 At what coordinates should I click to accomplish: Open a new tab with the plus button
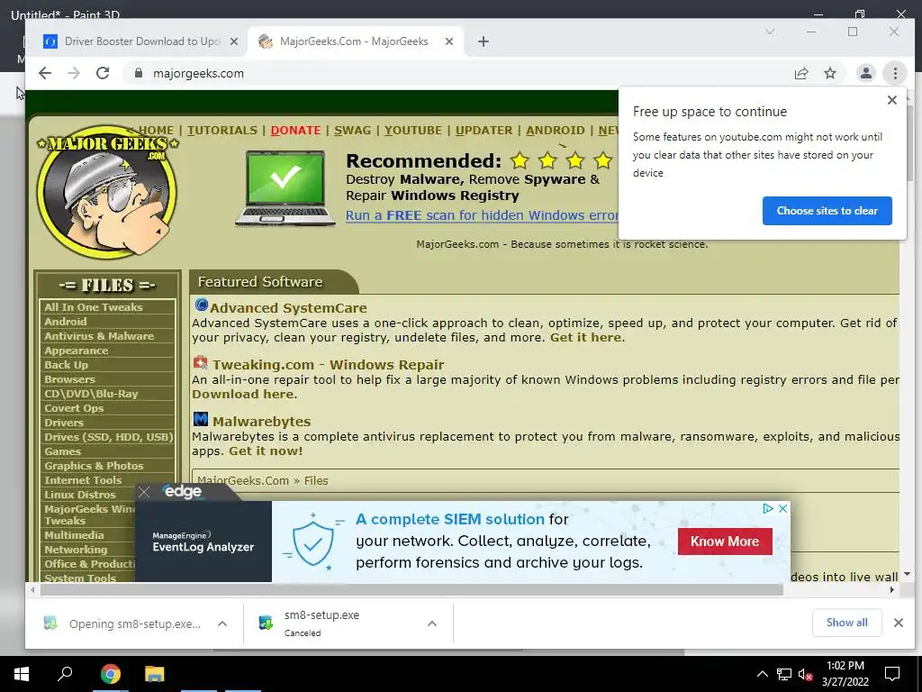click(484, 41)
